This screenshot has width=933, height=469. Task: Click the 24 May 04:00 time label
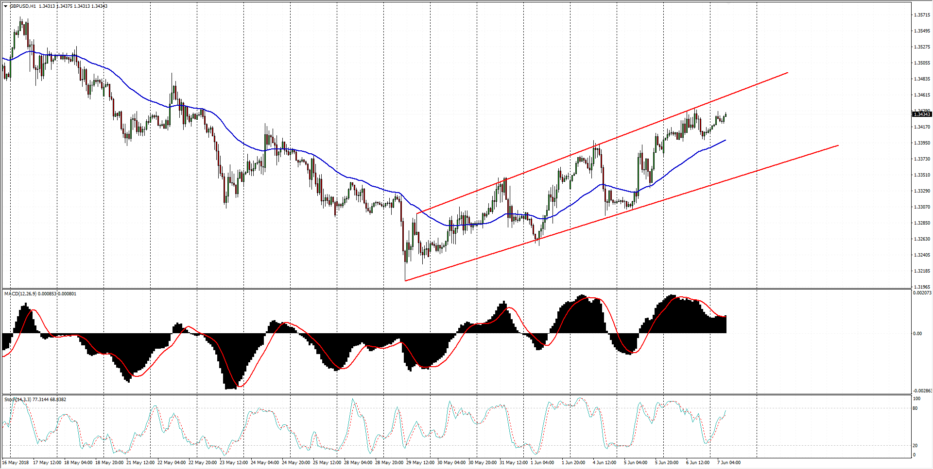[x=265, y=463]
